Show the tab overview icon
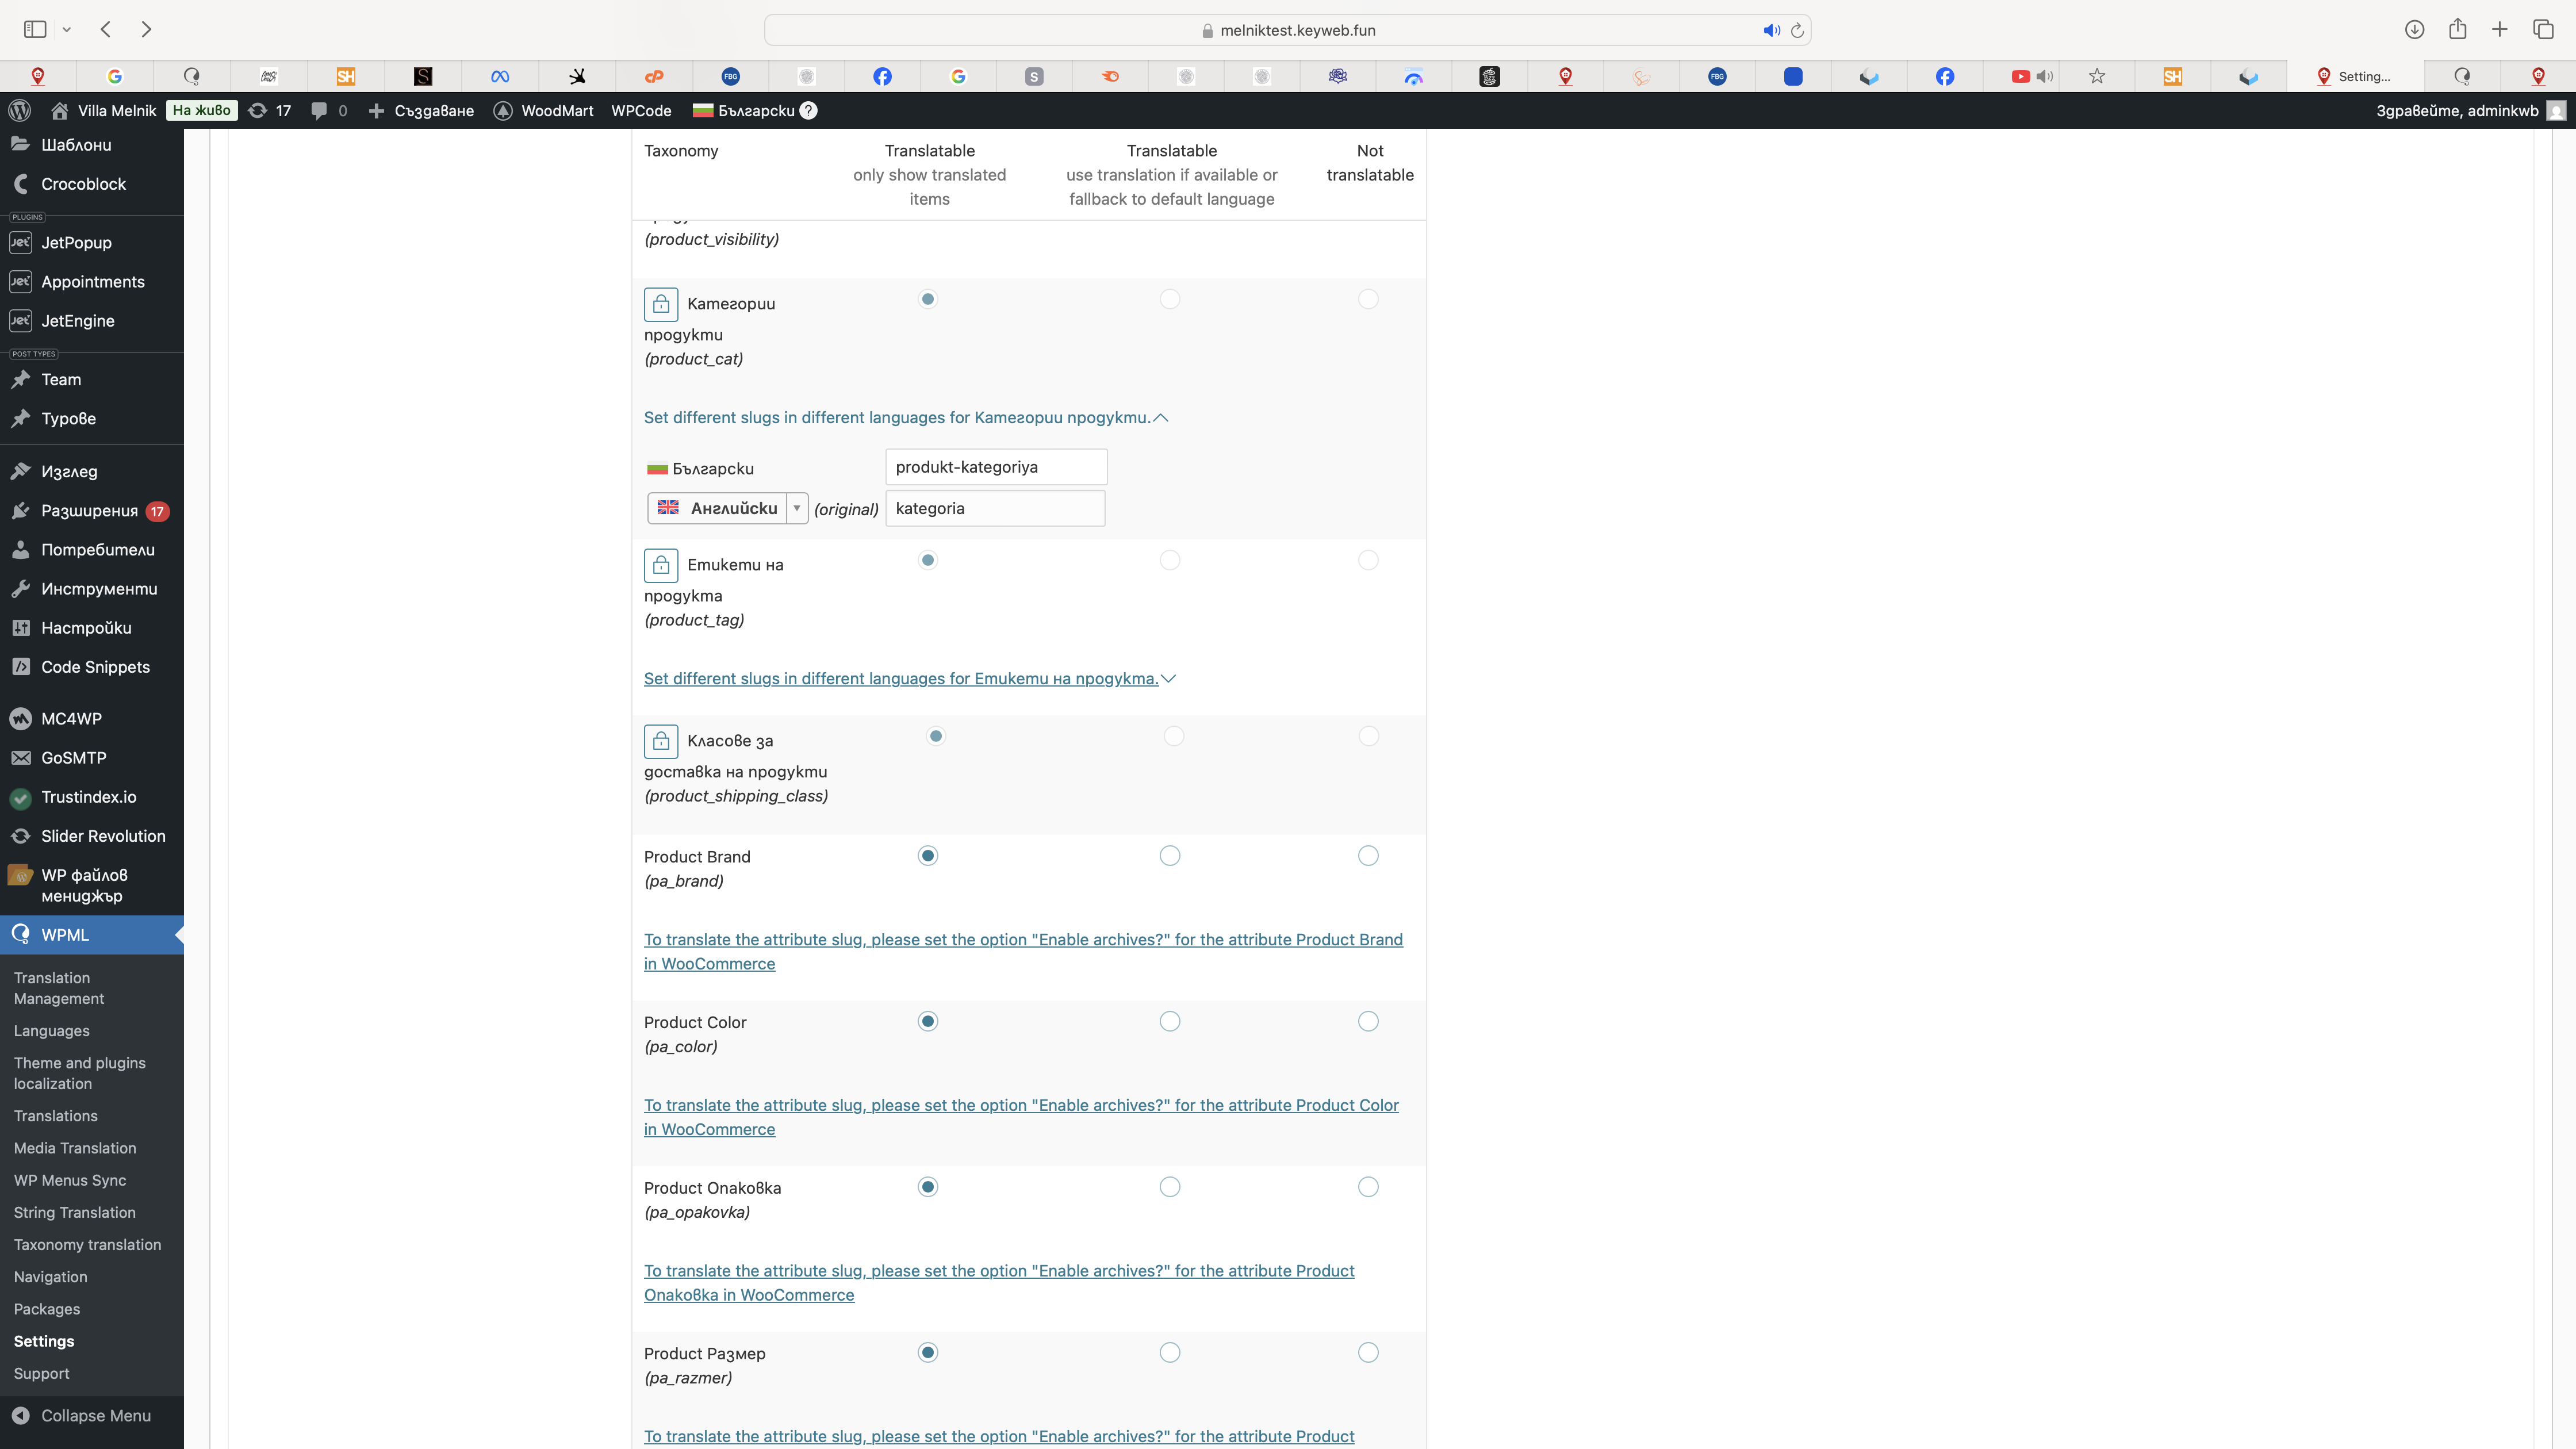Image resolution: width=2576 pixels, height=1449 pixels. (2544, 30)
